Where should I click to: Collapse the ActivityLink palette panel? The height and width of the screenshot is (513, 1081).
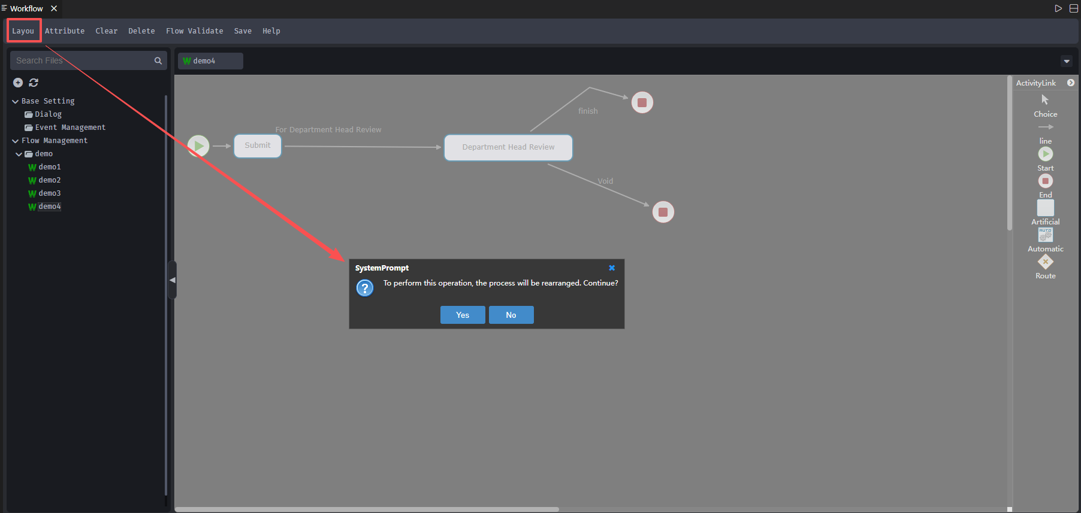click(x=1070, y=83)
